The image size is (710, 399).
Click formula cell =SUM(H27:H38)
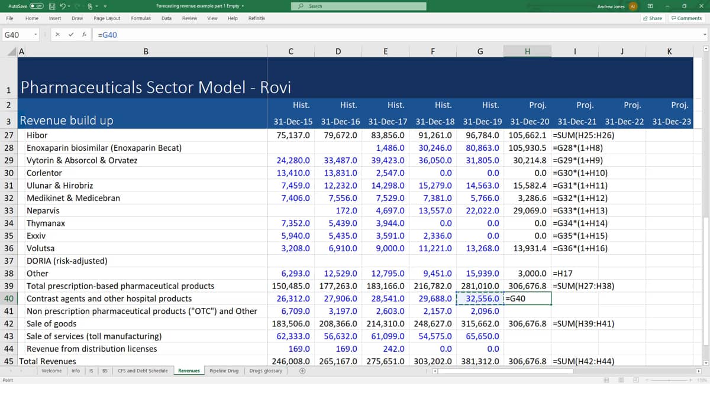(583, 286)
